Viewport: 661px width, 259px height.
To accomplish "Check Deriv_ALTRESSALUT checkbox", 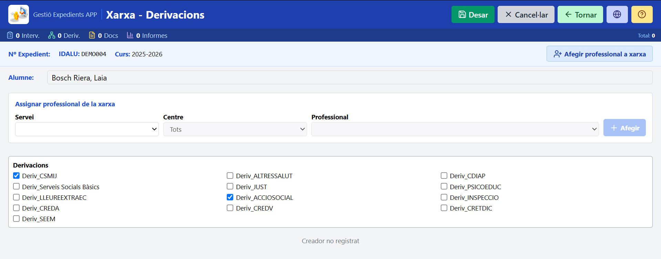I will pos(230,176).
